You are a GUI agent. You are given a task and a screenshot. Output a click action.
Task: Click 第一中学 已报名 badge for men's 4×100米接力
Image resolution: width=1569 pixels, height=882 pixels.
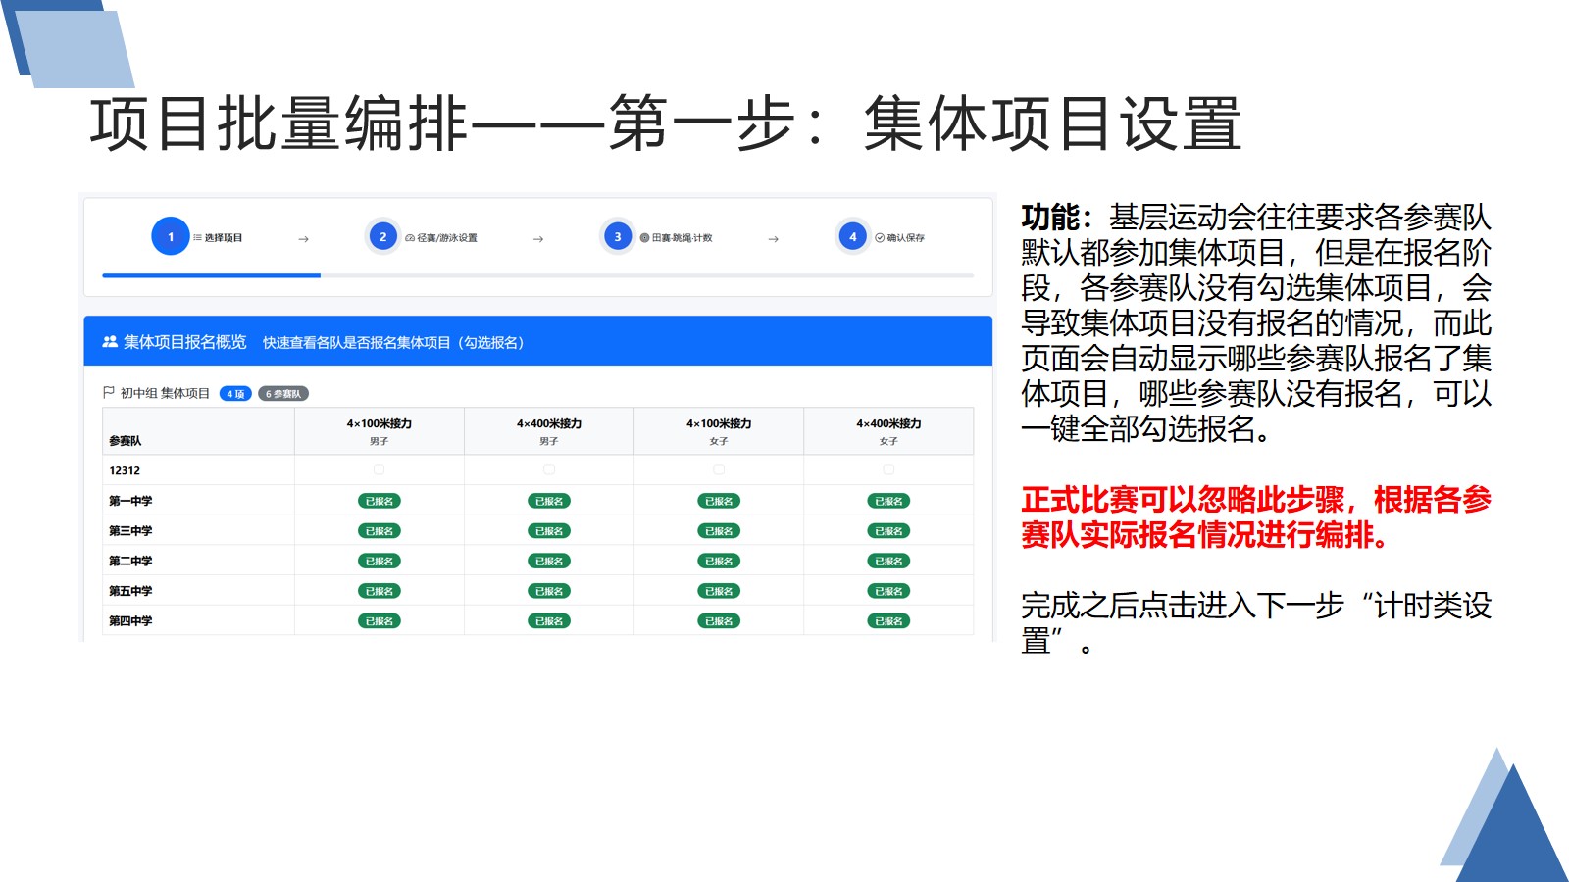[x=379, y=501]
